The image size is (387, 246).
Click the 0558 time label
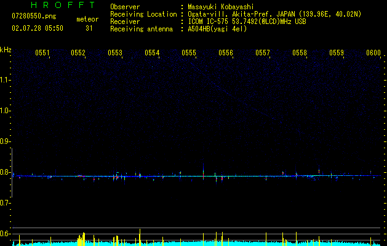point(300,53)
